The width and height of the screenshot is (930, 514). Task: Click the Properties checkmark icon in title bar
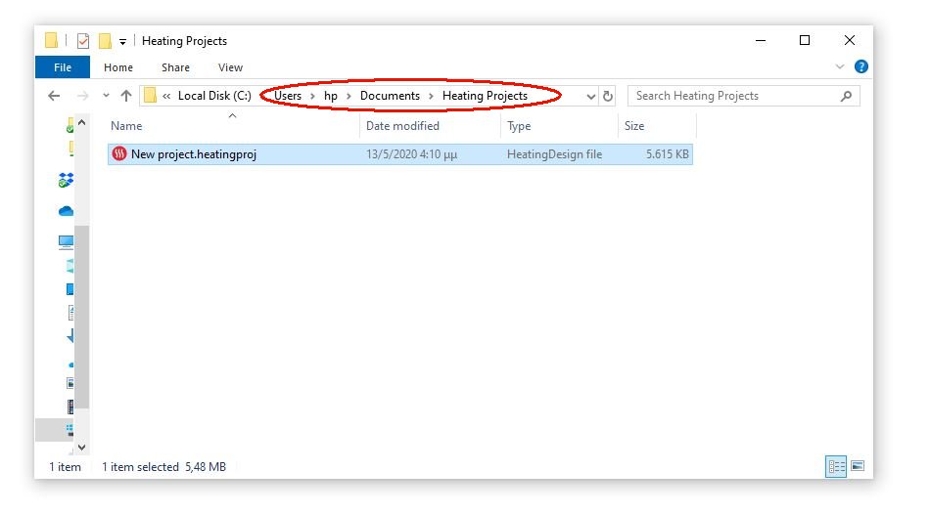tap(83, 41)
